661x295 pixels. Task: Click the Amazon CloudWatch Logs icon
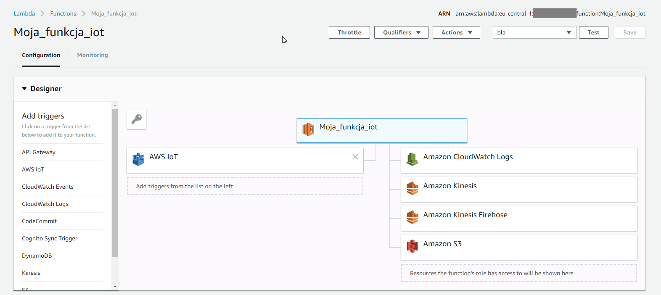pos(412,159)
